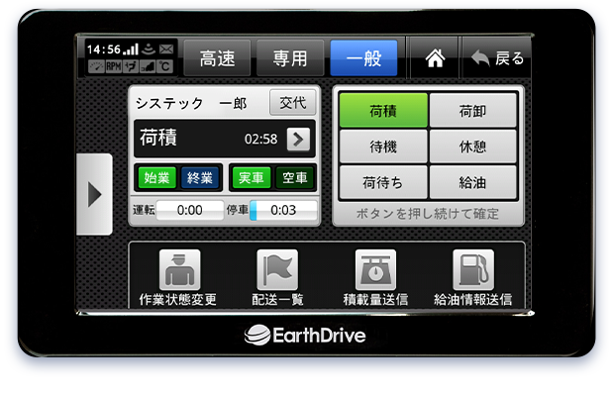
Task: Select the 休憩 work status button
Action: pos(473,147)
